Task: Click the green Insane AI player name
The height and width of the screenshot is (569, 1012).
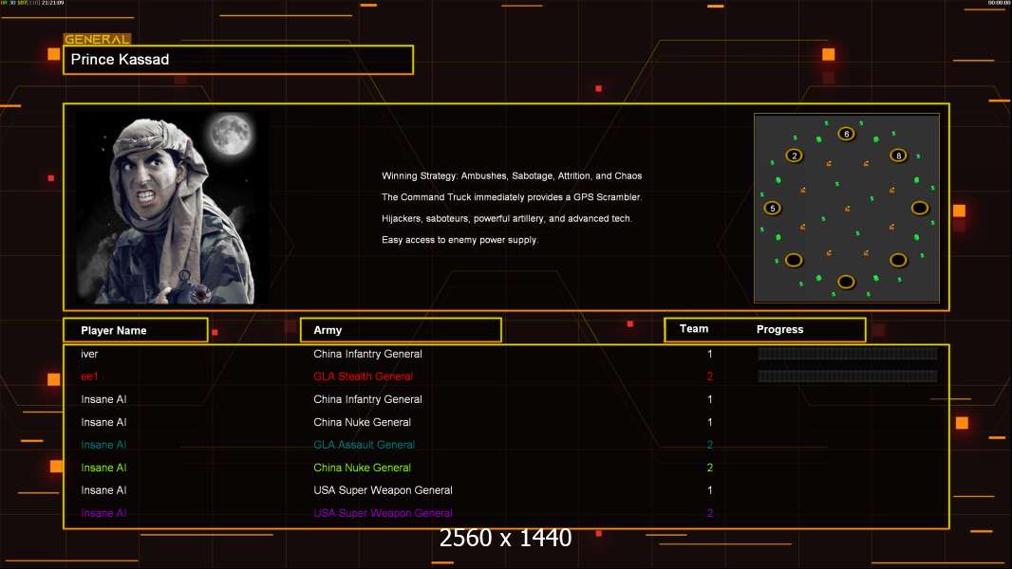Action: [103, 468]
